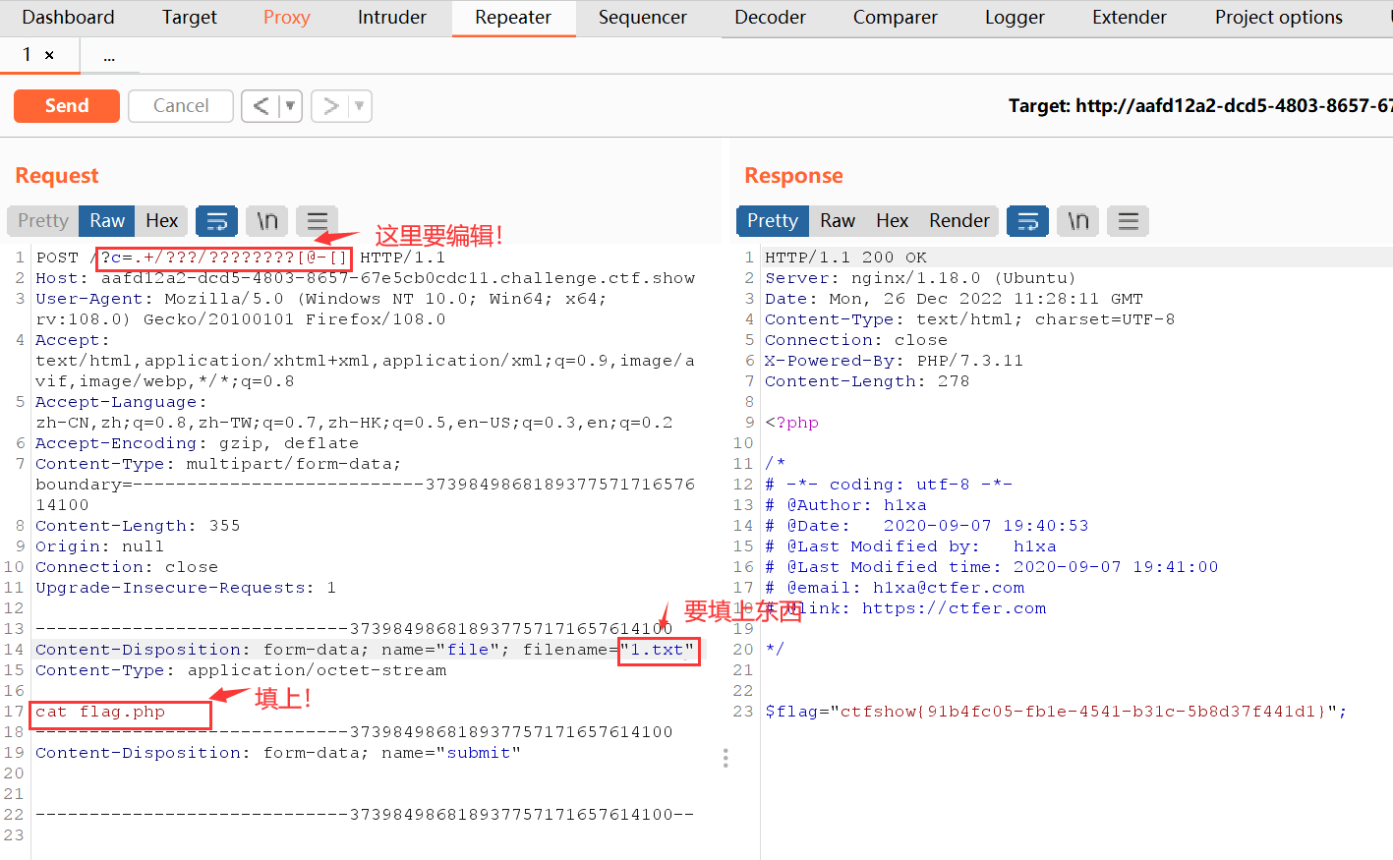The width and height of the screenshot is (1393, 860).
Task: Switch the Response view to Raw
Action: coord(838,221)
